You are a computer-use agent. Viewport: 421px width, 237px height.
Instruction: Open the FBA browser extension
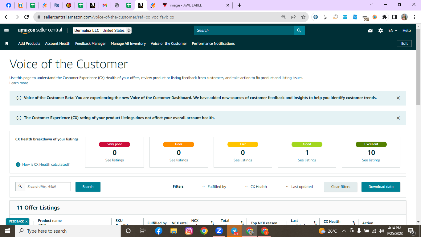click(x=345, y=17)
